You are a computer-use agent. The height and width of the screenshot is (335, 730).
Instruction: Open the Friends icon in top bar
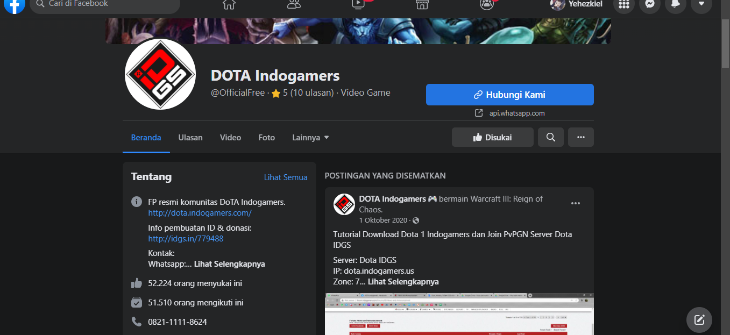point(294,4)
